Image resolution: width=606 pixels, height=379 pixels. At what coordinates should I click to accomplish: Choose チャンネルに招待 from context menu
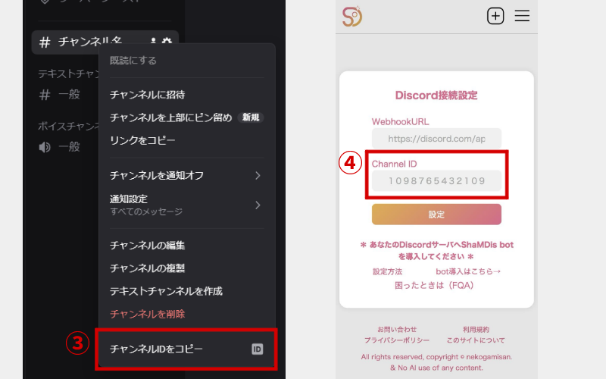pos(147,95)
